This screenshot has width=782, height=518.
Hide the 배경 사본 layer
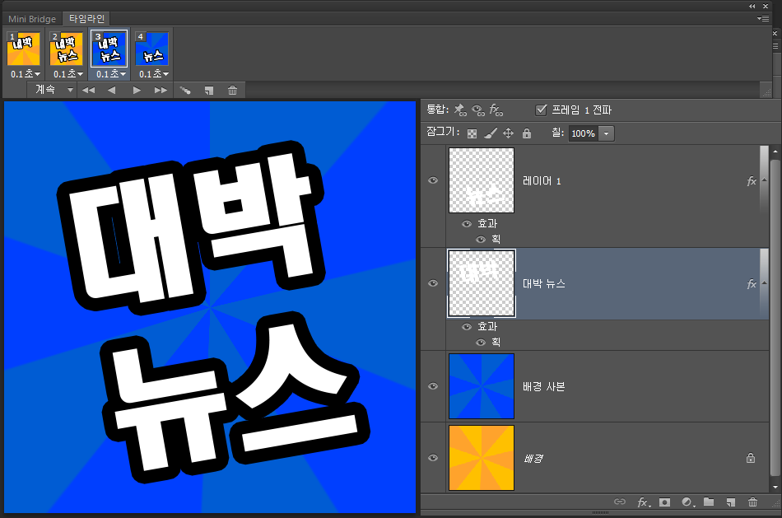(433, 385)
